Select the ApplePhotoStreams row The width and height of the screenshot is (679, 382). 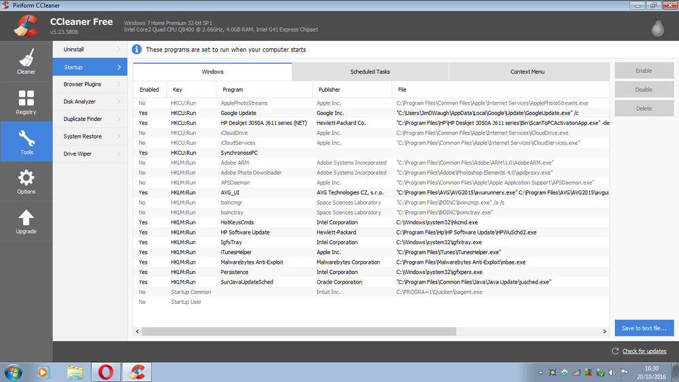371,103
